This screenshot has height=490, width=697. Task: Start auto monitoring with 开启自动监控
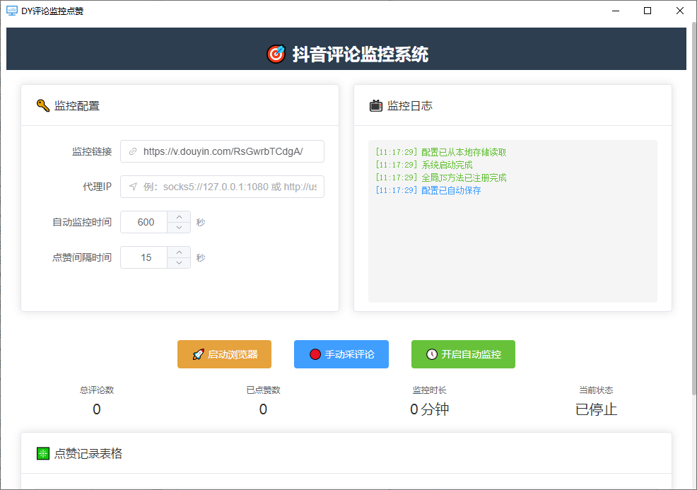pos(463,354)
